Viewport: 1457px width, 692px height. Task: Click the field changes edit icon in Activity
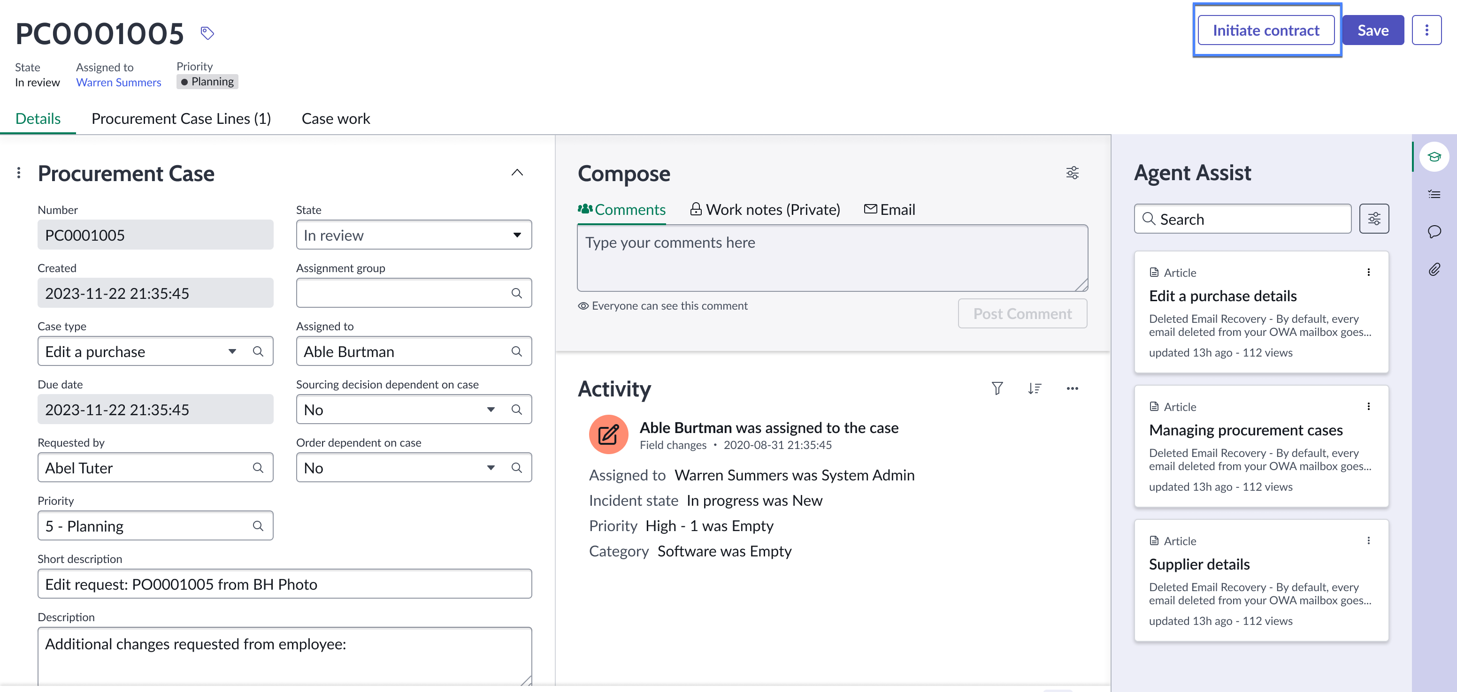tap(609, 434)
